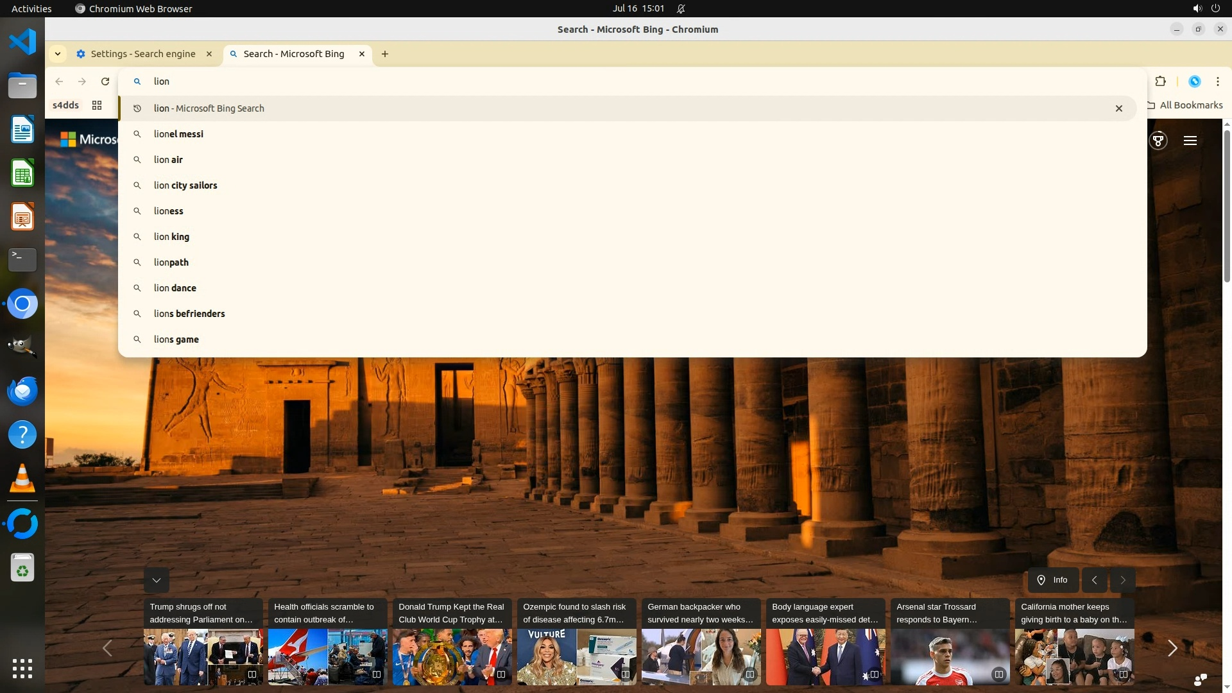This screenshot has height=693, width=1232.
Task: Open the apps grid shortcut in bookmarks bar
Action: [97, 105]
